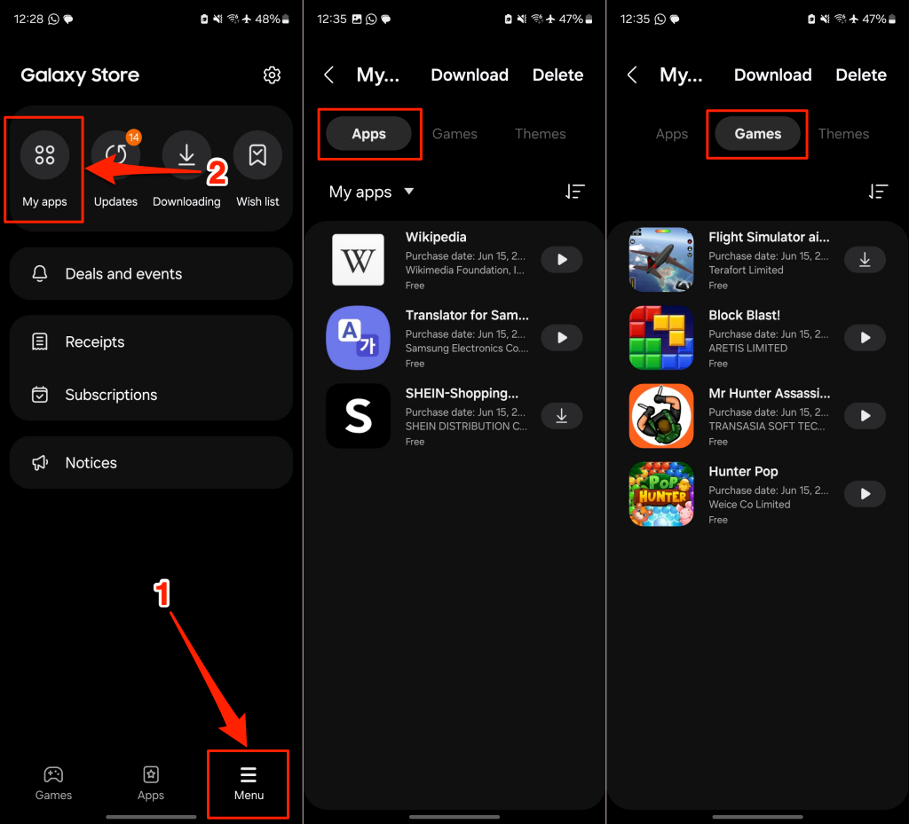Open My apps in Galaxy Store
The height and width of the screenshot is (824, 909).
tap(43, 169)
